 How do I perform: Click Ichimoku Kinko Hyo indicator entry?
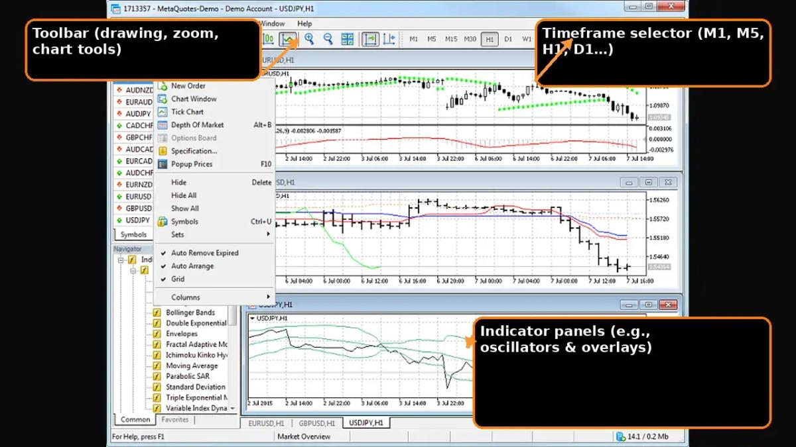coord(196,355)
